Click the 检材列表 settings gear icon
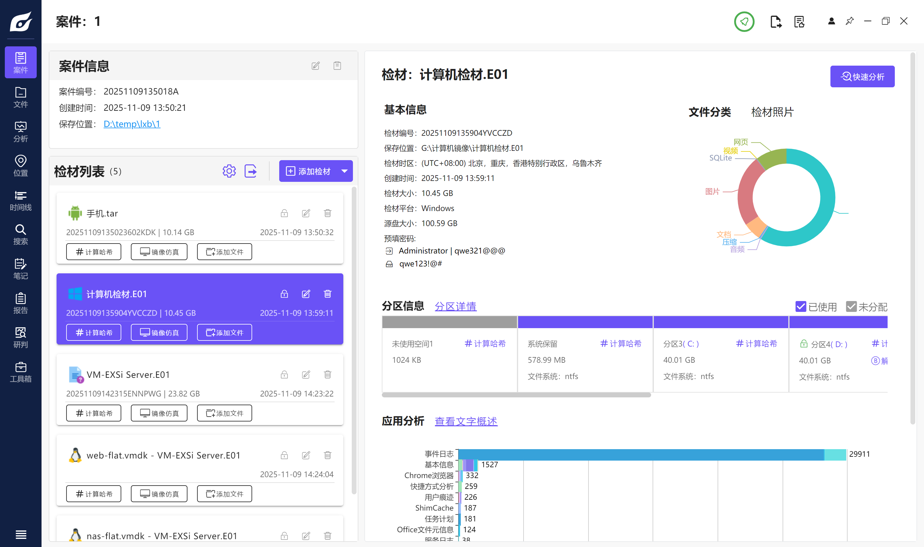Screen dimensions: 924x547 tap(229, 171)
